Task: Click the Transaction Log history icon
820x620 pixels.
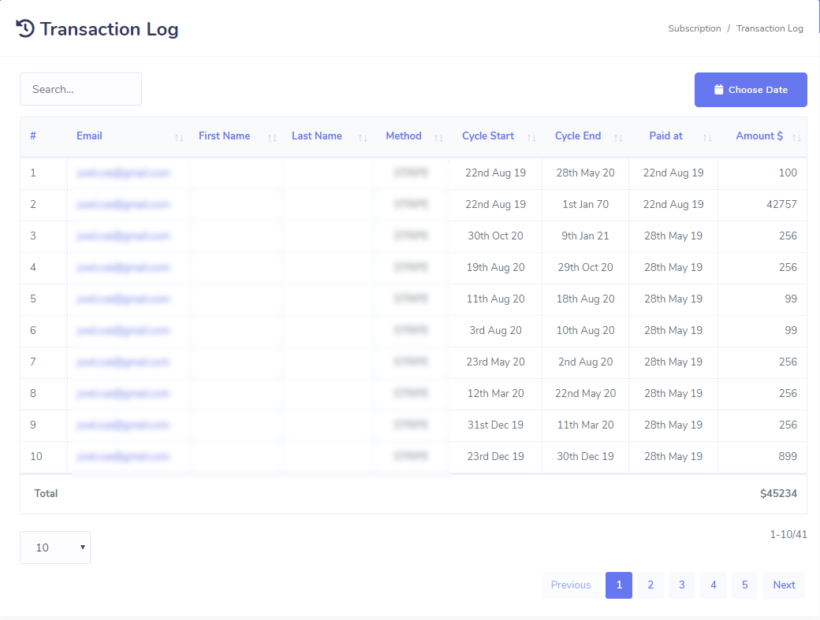Action: (25, 29)
